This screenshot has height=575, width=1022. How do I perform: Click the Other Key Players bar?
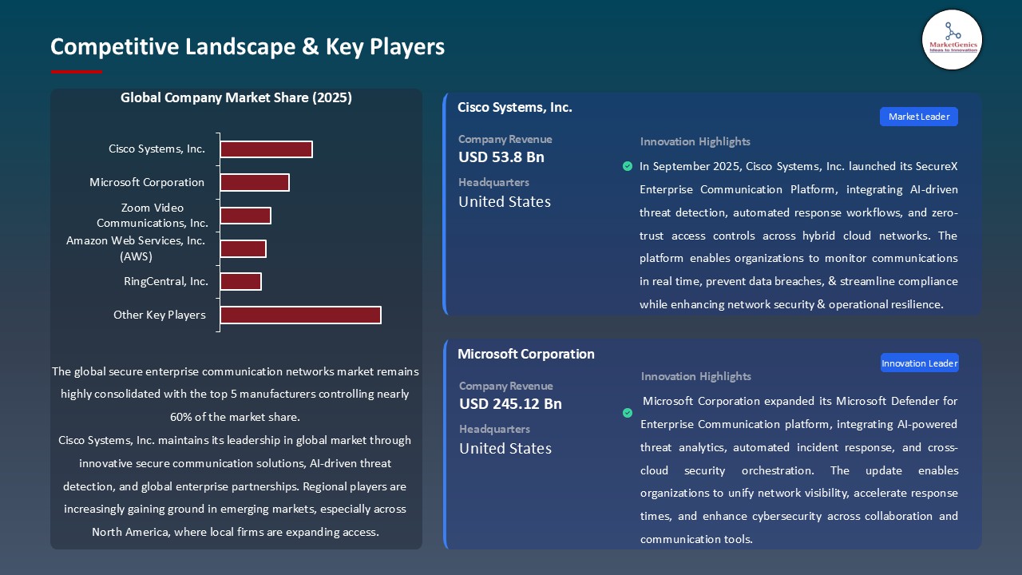[300, 315]
